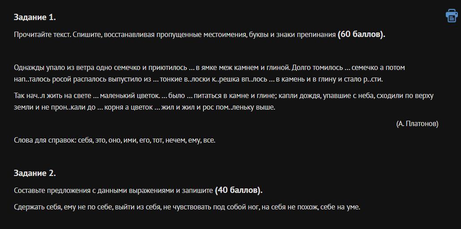Click the word 'нап..талось' in the text
Screen dimensions: 461x229
[32, 79]
